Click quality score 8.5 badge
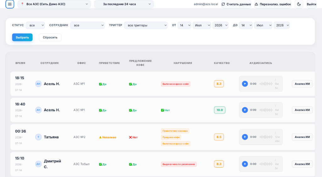 (x=219, y=137)
